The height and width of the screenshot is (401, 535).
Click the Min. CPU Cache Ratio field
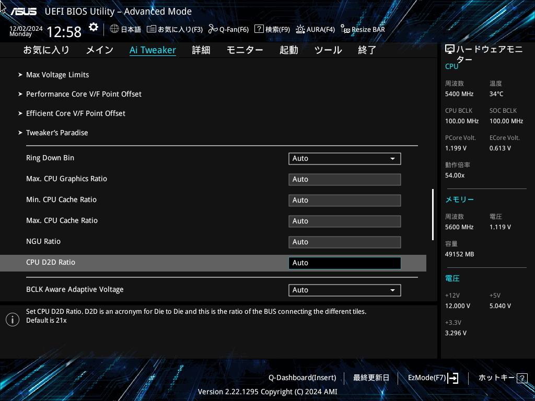coord(345,200)
